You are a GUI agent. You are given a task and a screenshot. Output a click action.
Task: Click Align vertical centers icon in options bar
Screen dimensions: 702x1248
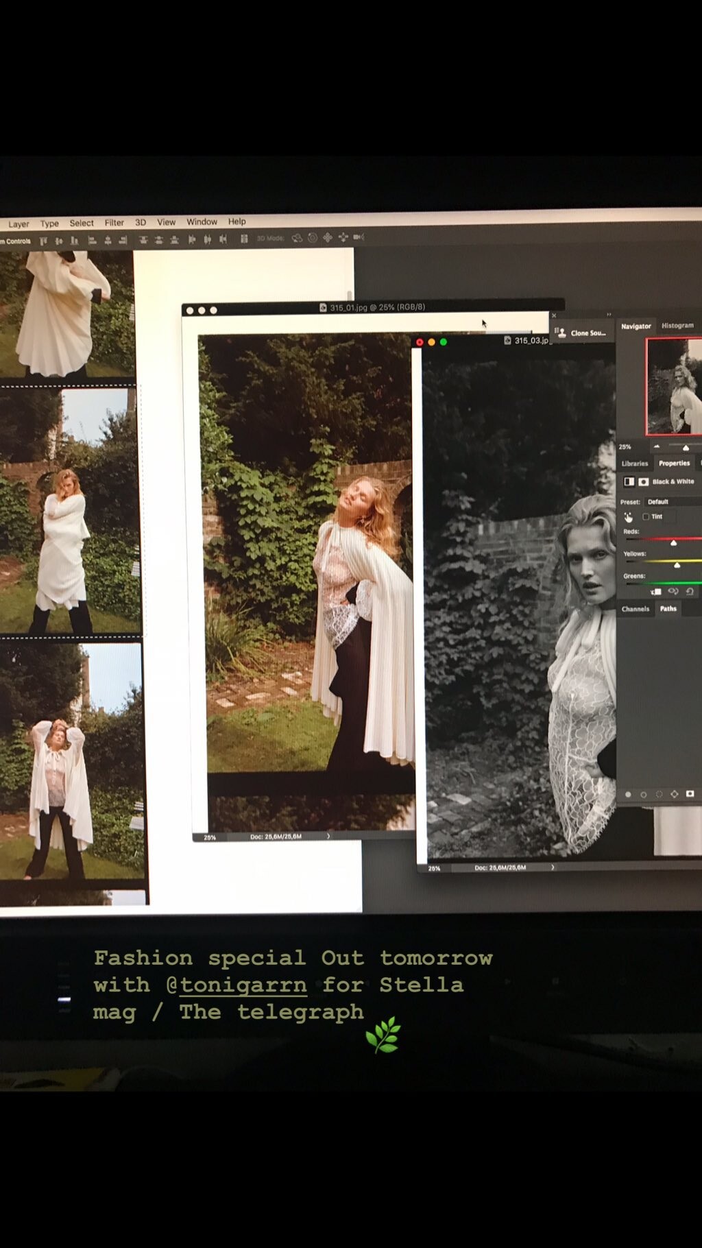click(x=59, y=241)
